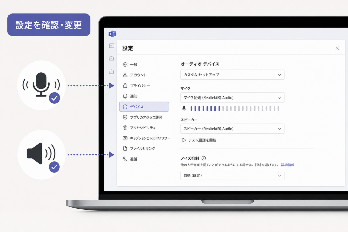Expand chevron of スピーカー dropdown
The width and height of the screenshot is (348, 232).
pyautogui.click(x=279, y=129)
